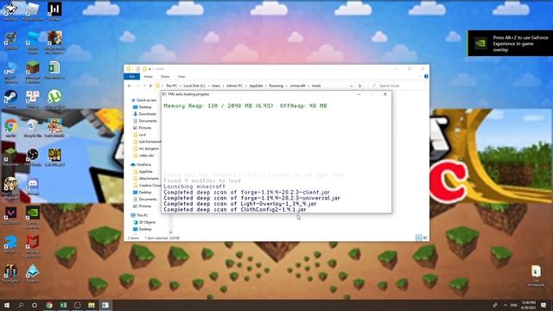Open Just homework file on desktop right
Viewport: 553px width, 311px height.
536,276
